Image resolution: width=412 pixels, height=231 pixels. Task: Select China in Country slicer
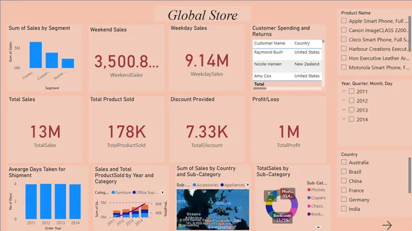344,181
